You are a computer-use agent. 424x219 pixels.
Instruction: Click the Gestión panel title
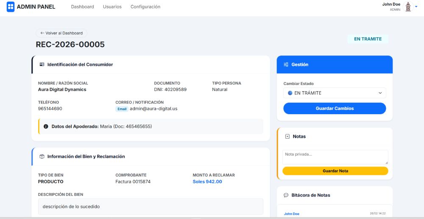[x=300, y=64]
